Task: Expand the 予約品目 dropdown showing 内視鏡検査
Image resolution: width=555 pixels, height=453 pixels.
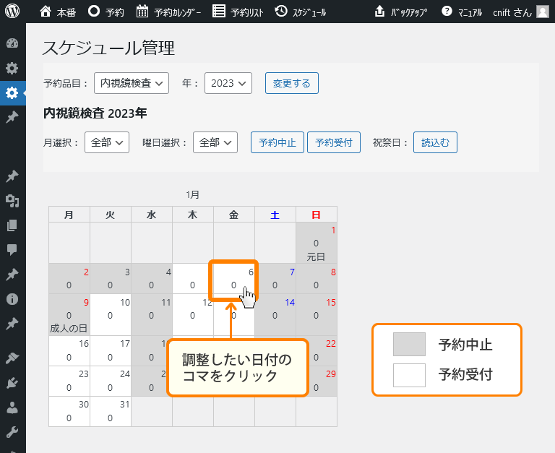Action: click(x=132, y=83)
